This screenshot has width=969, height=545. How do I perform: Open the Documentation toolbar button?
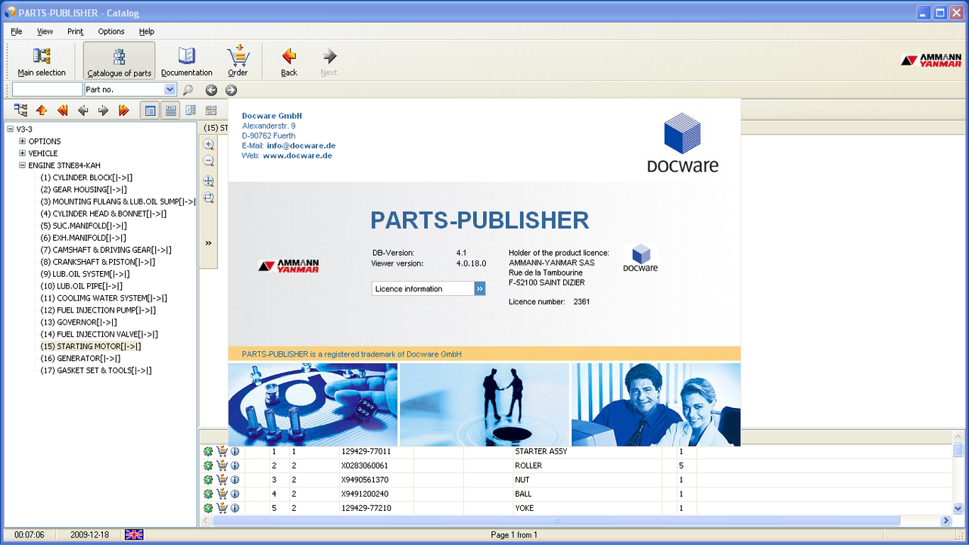186,61
